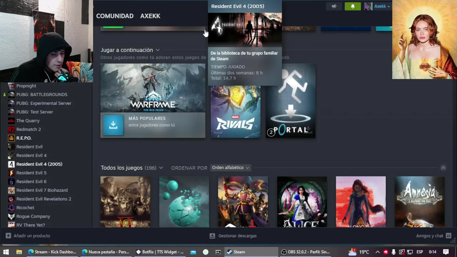Select The Quarry in library list
This screenshot has height=257, width=457.
[28, 121]
